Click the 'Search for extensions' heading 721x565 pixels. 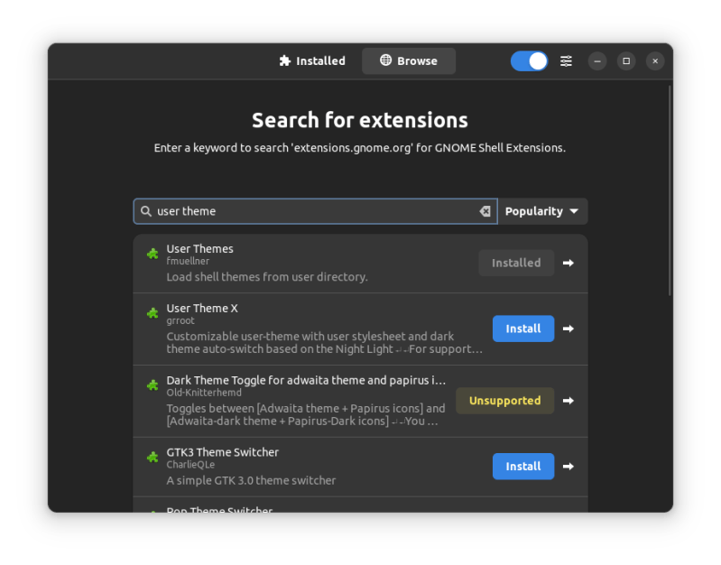tap(360, 120)
